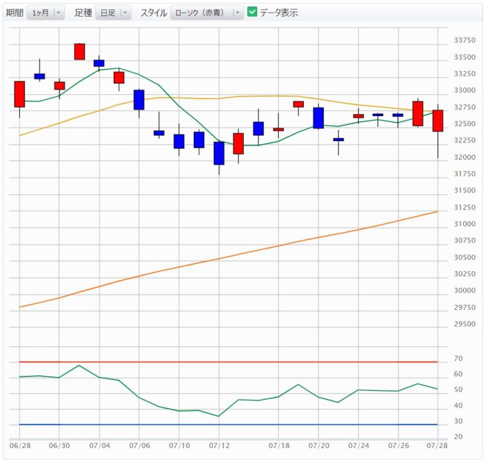Click the 32000 price axis label
This screenshot has height=465, width=489.
(x=465, y=157)
